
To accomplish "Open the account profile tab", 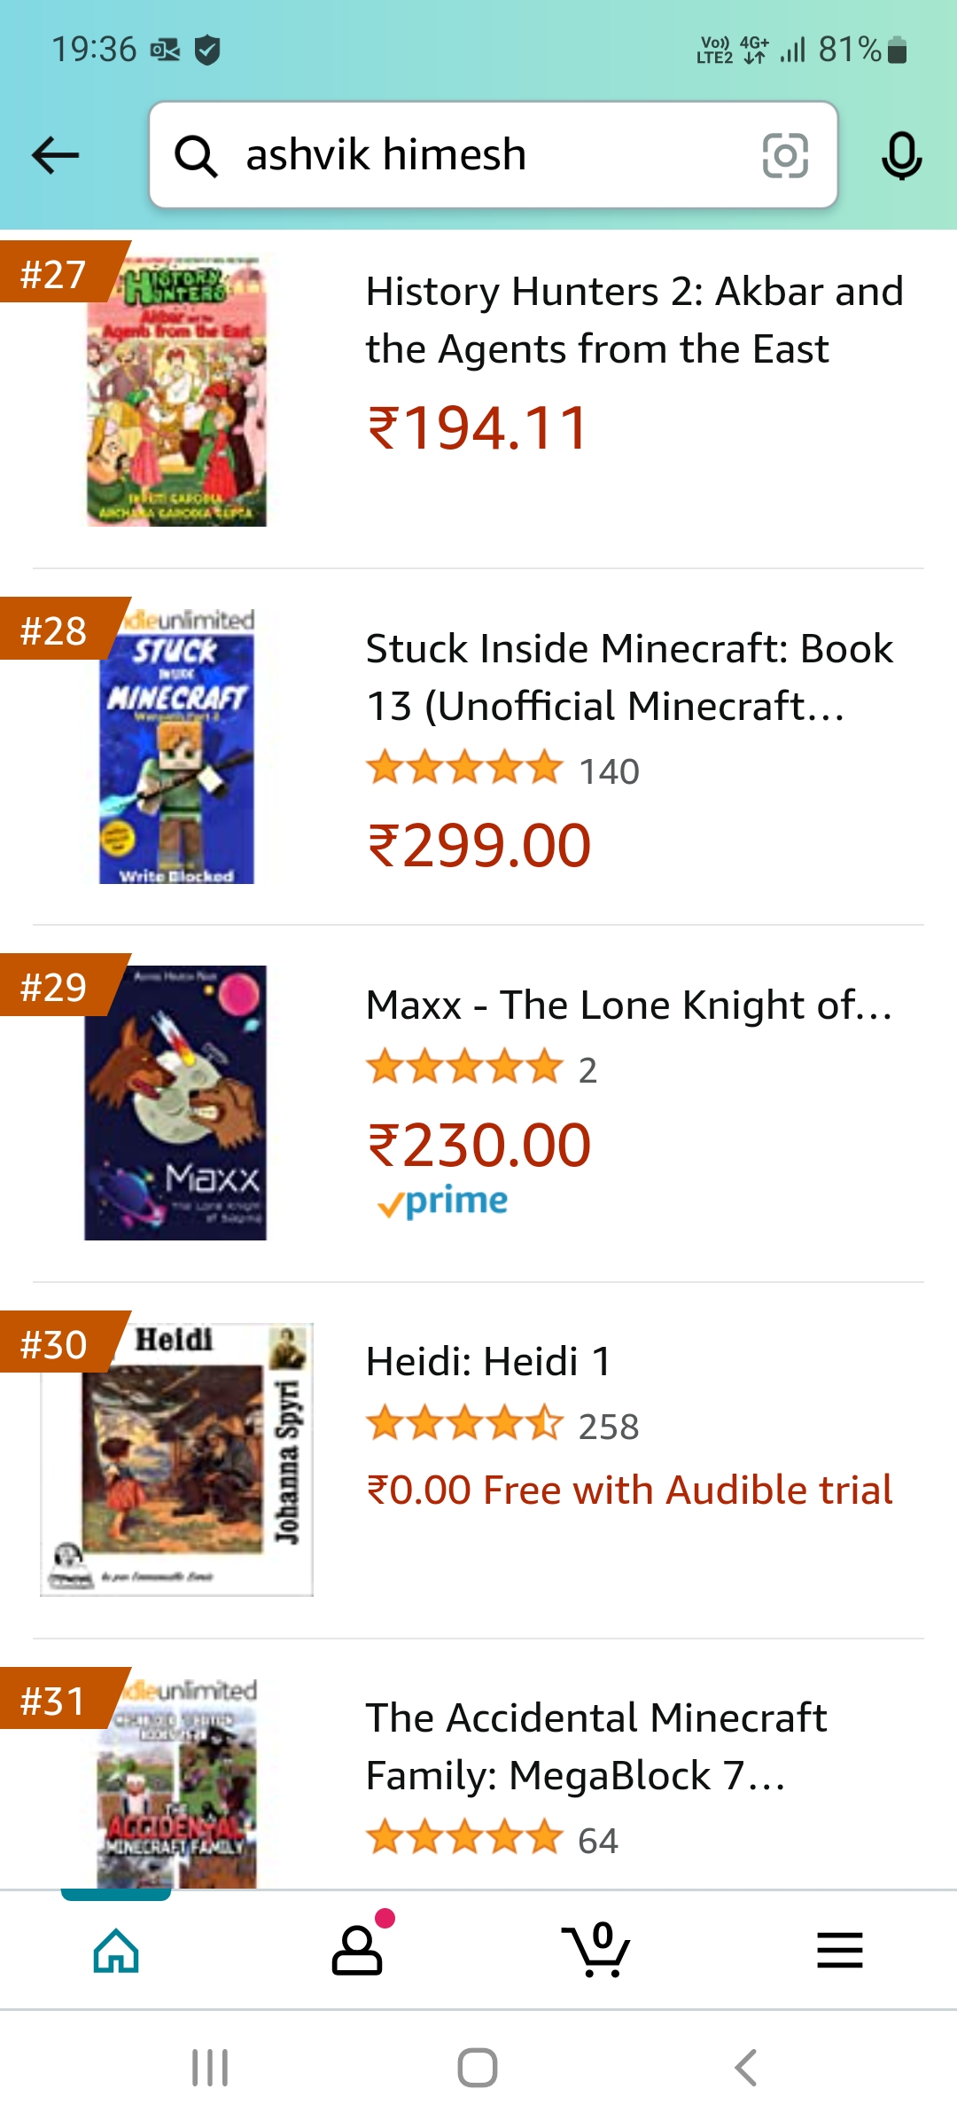I will tap(357, 1951).
